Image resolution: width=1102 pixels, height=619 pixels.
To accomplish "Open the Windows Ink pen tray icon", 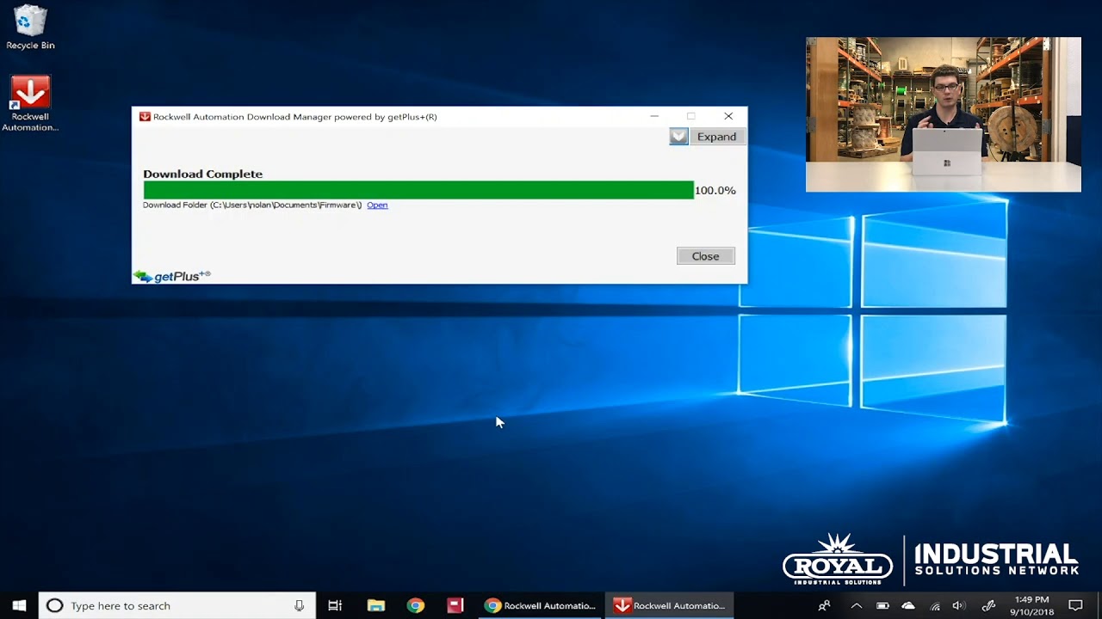I will pos(988,605).
